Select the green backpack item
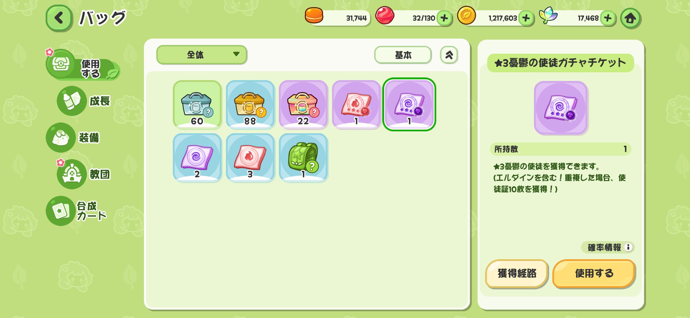 click(303, 158)
